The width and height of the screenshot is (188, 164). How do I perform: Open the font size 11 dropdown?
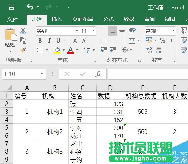pos(93,31)
